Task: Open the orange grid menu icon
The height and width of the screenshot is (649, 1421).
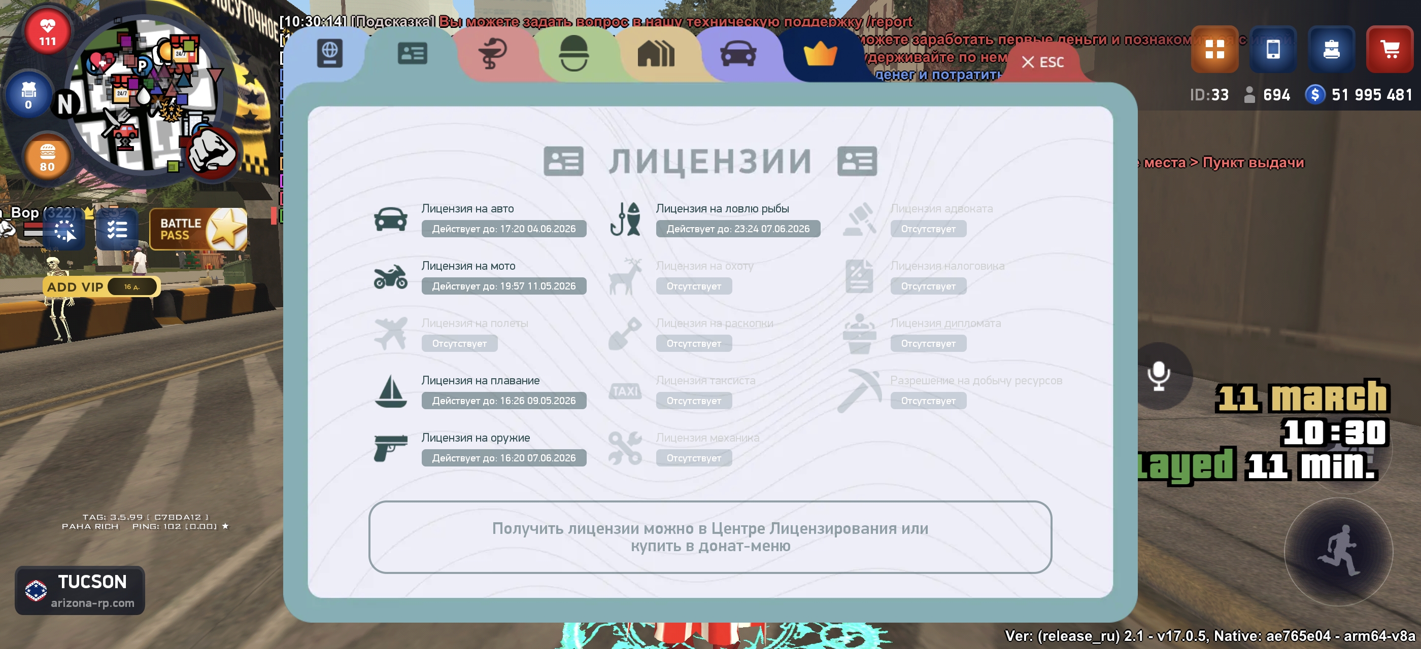Action: [x=1214, y=50]
